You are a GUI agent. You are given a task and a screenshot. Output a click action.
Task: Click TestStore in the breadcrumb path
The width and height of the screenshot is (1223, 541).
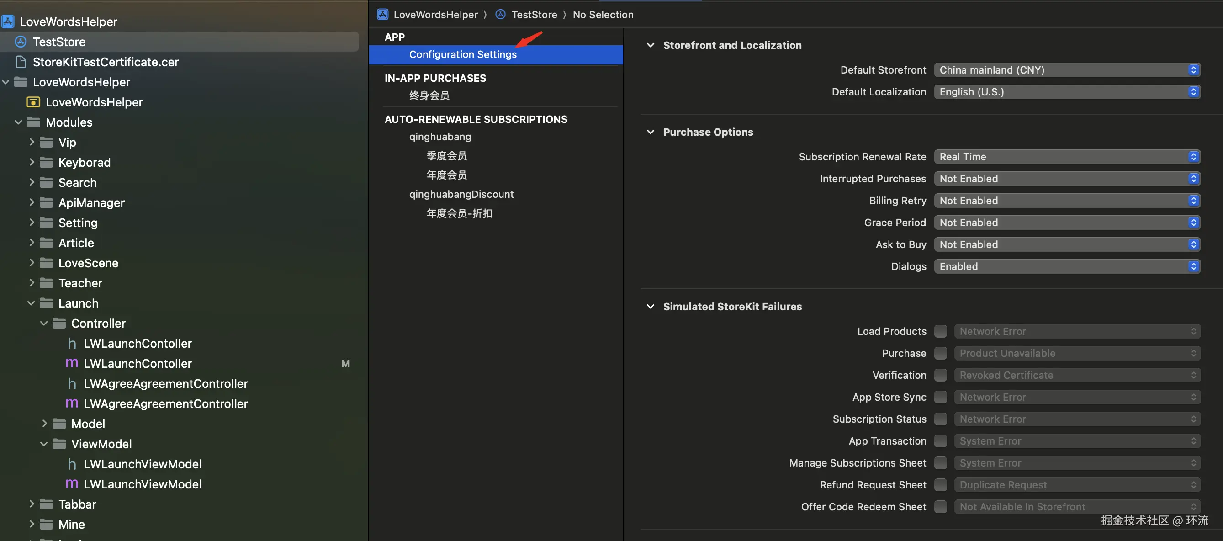point(534,15)
